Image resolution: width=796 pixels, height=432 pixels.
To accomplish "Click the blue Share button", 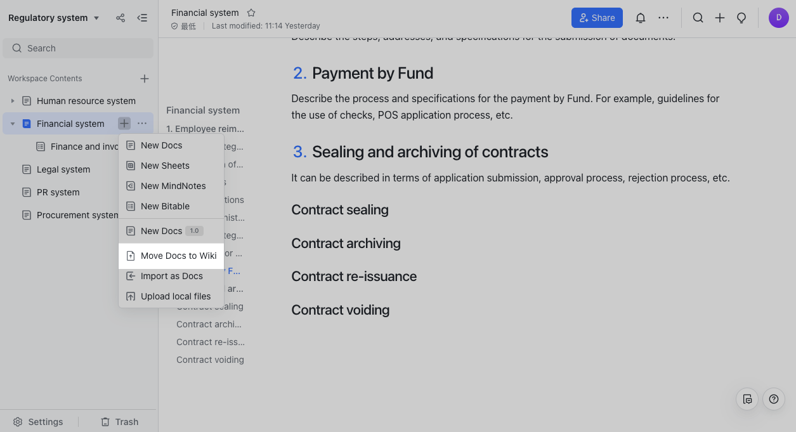I will (597, 18).
